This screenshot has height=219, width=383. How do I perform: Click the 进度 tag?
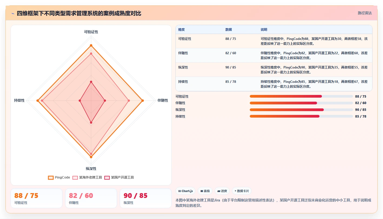[222, 191]
